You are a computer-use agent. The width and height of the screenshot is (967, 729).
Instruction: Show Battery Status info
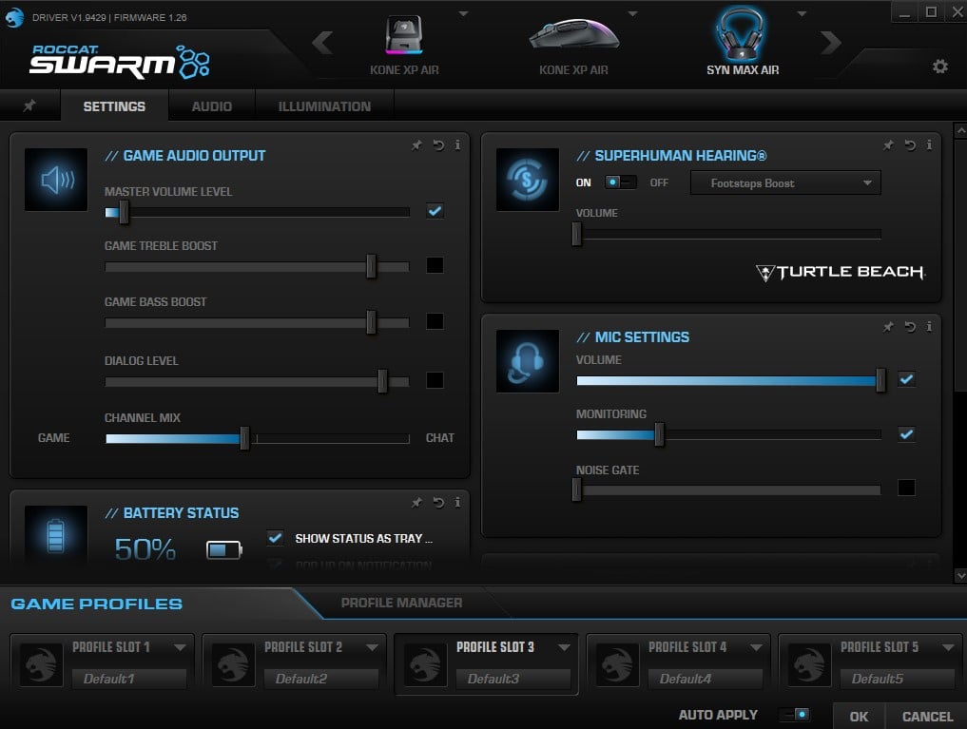point(457,503)
